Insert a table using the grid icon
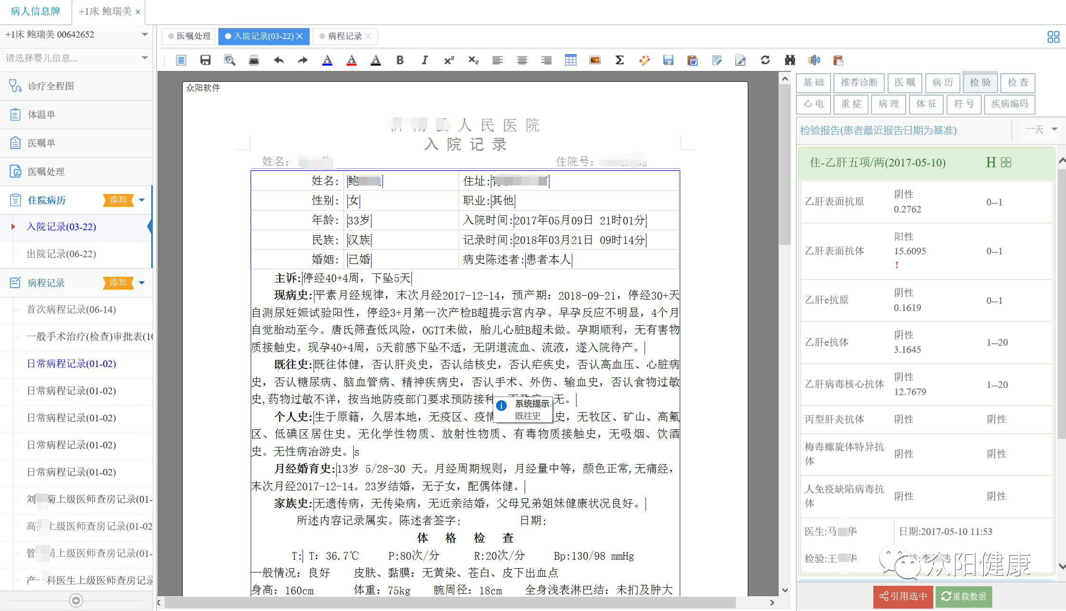This screenshot has height=611, width=1066. [x=570, y=60]
